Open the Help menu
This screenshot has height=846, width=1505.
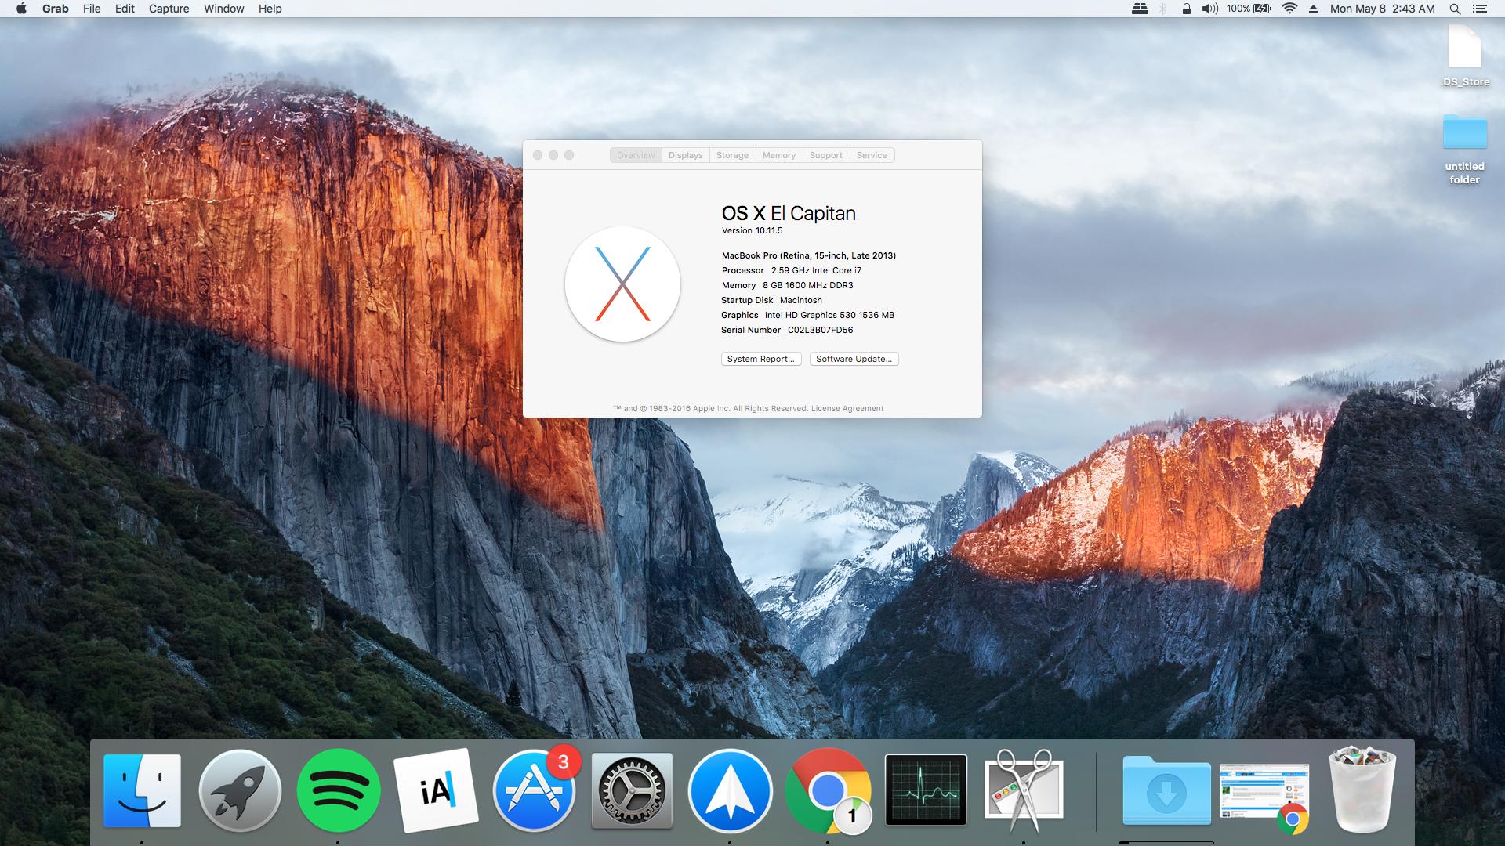point(270,9)
